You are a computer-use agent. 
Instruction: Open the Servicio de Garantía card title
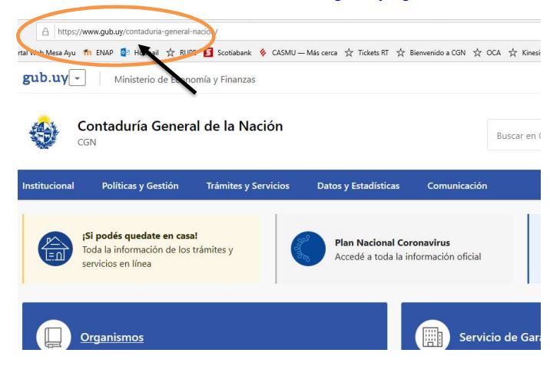point(500,338)
